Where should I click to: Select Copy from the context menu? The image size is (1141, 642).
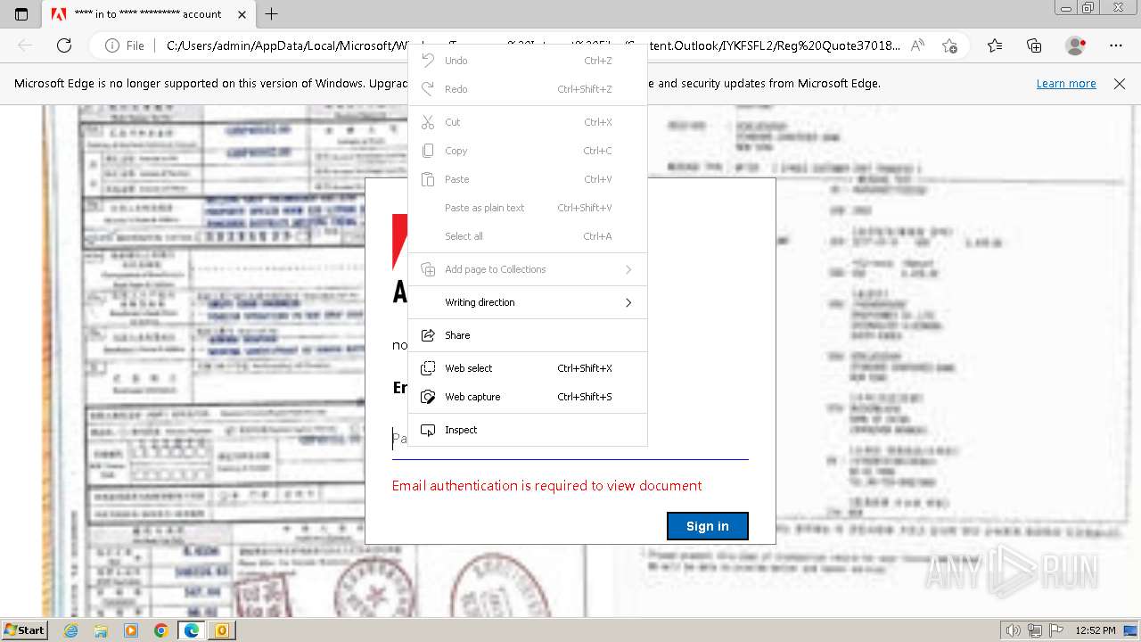[x=528, y=151]
